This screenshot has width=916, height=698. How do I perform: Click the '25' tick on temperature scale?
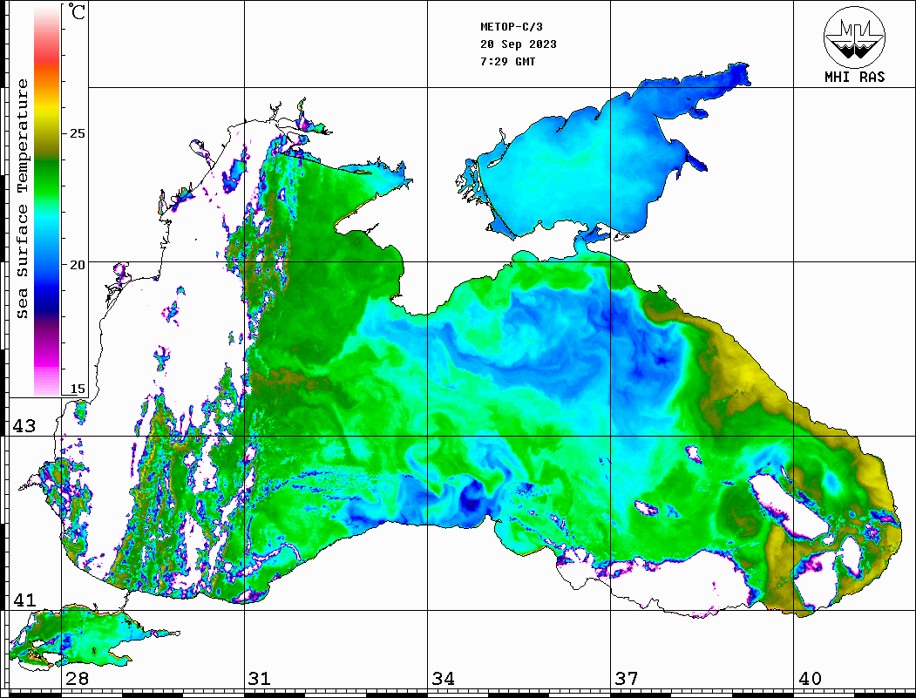pyautogui.click(x=77, y=133)
